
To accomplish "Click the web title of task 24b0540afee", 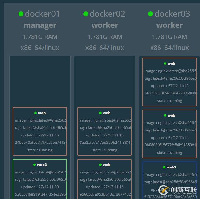I will [x=42, y=113].
